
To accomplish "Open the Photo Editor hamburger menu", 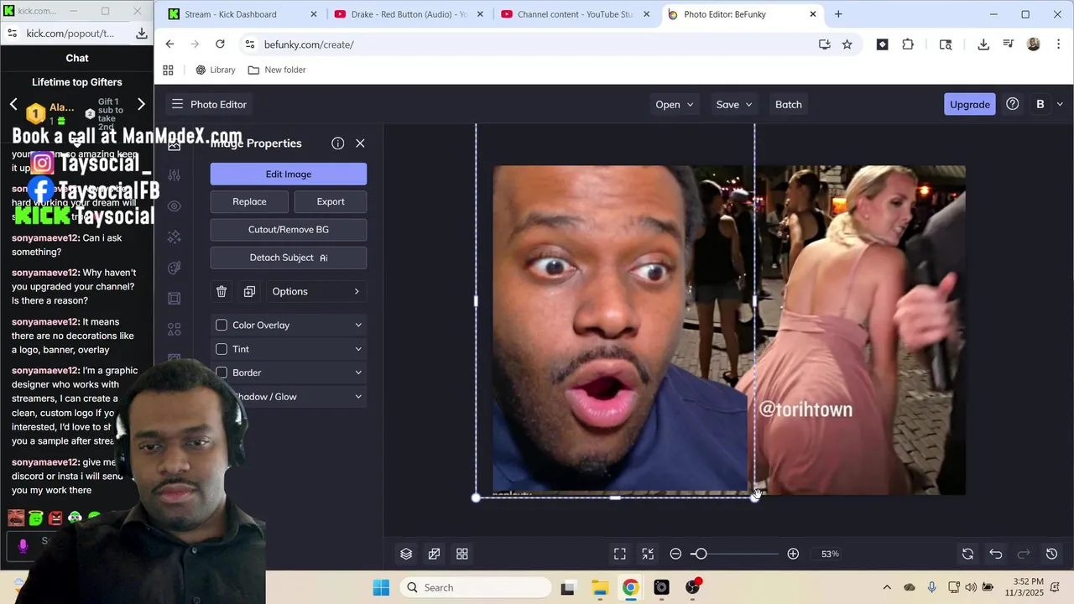I will 177,104.
